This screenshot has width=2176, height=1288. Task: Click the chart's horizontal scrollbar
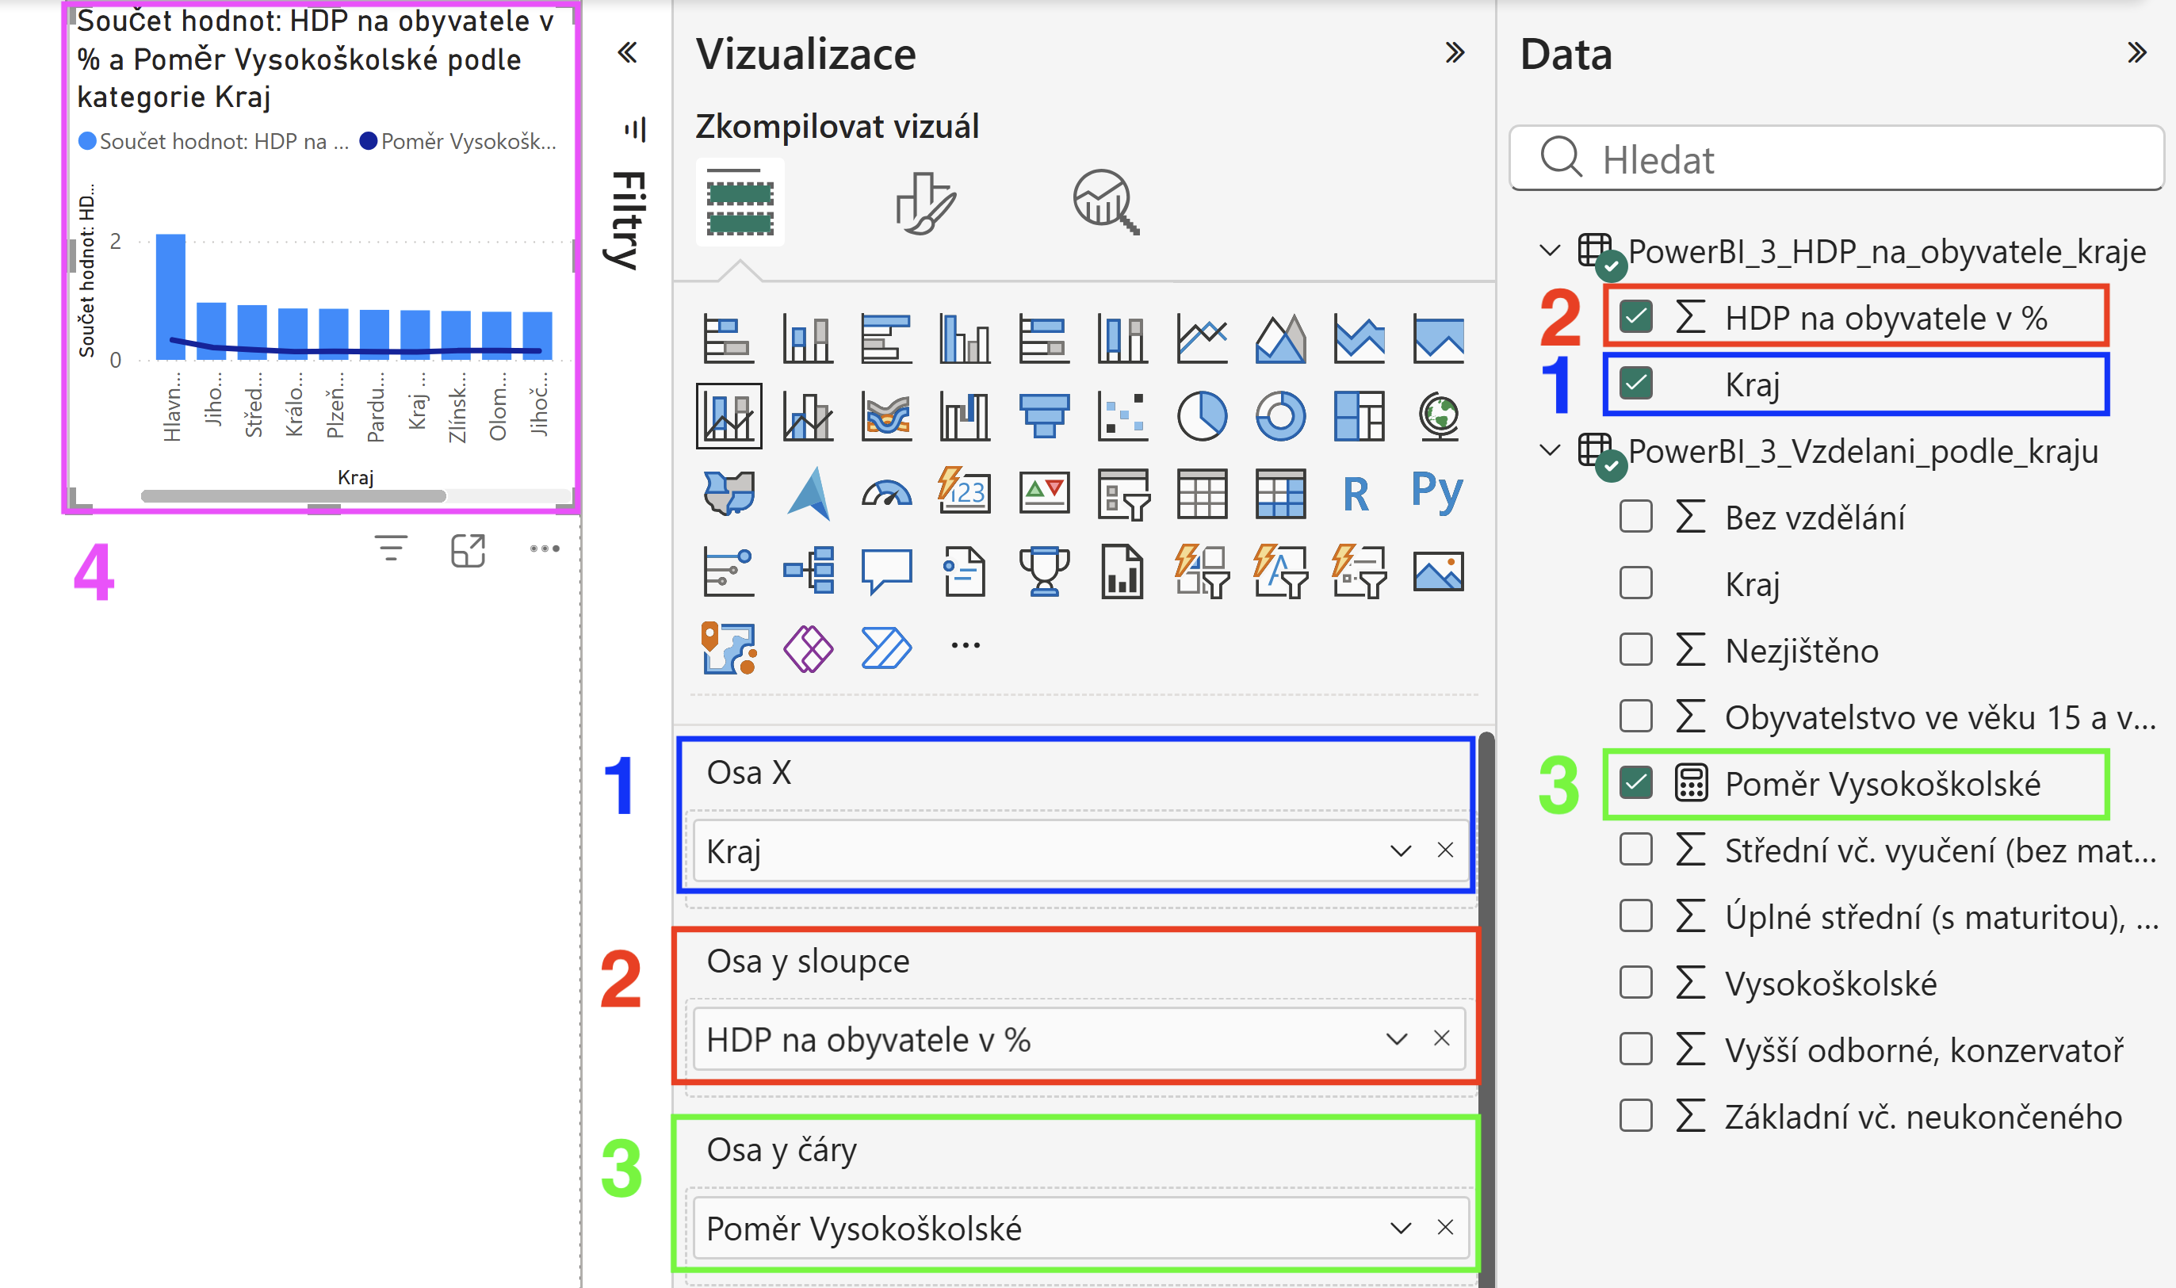(x=293, y=495)
